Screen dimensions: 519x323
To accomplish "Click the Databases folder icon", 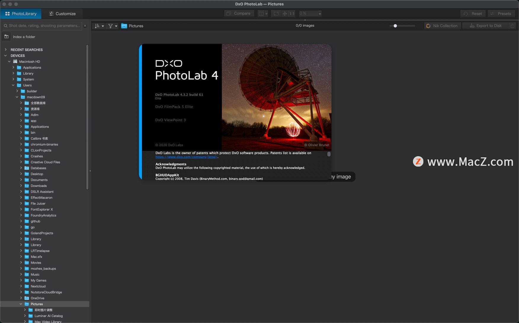I will [x=27, y=168].
